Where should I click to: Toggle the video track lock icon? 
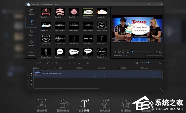32,75
